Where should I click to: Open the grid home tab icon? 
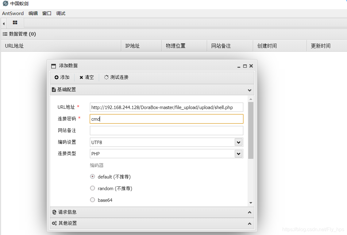click(15, 23)
